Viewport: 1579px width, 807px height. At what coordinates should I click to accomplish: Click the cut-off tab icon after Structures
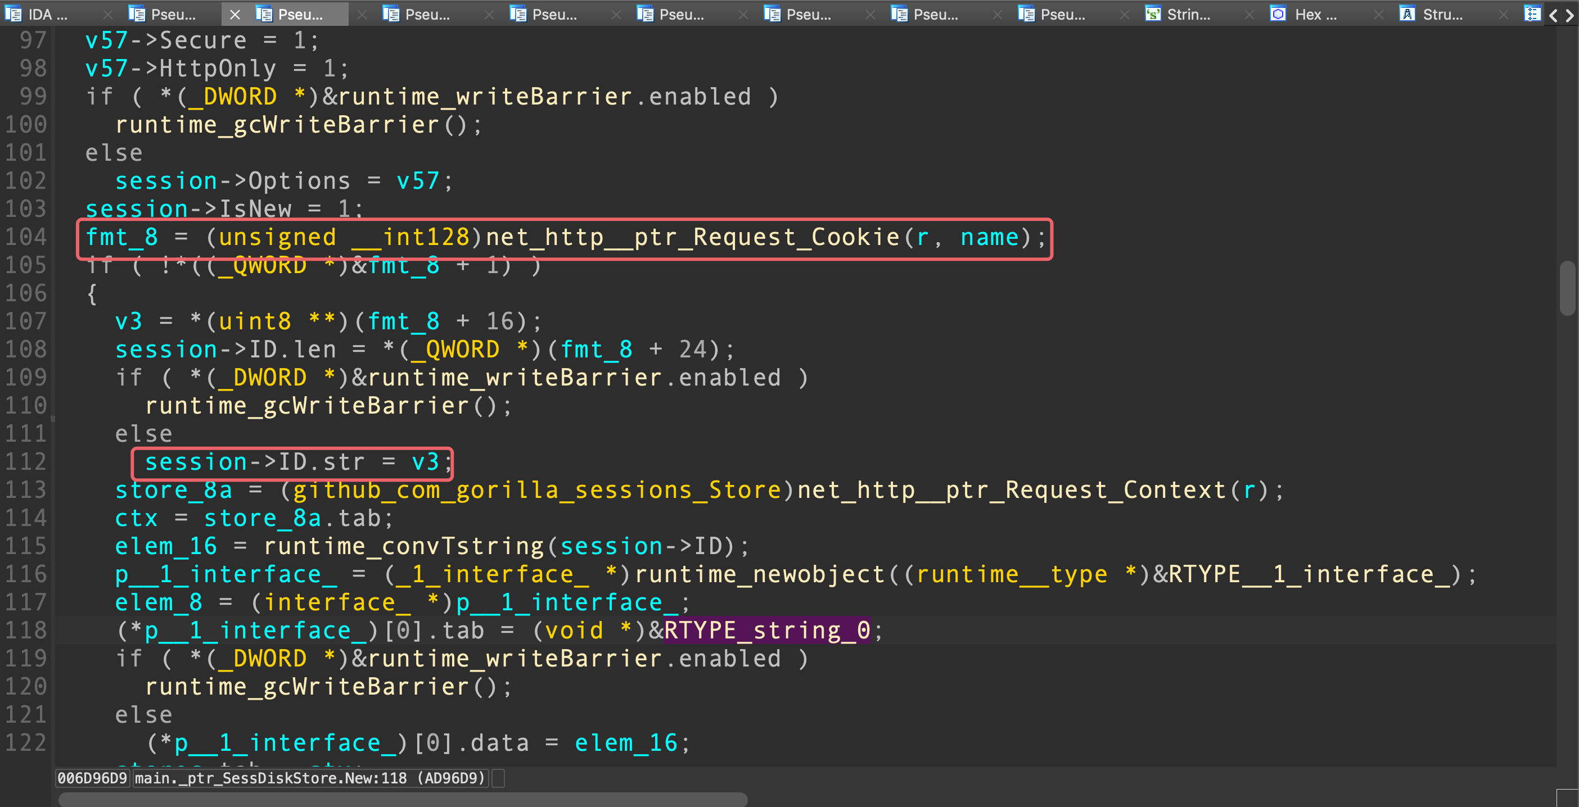1532,13
